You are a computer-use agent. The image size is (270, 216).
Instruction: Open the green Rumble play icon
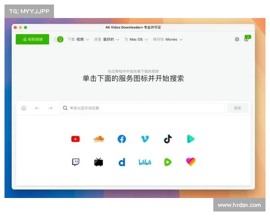point(168,162)
